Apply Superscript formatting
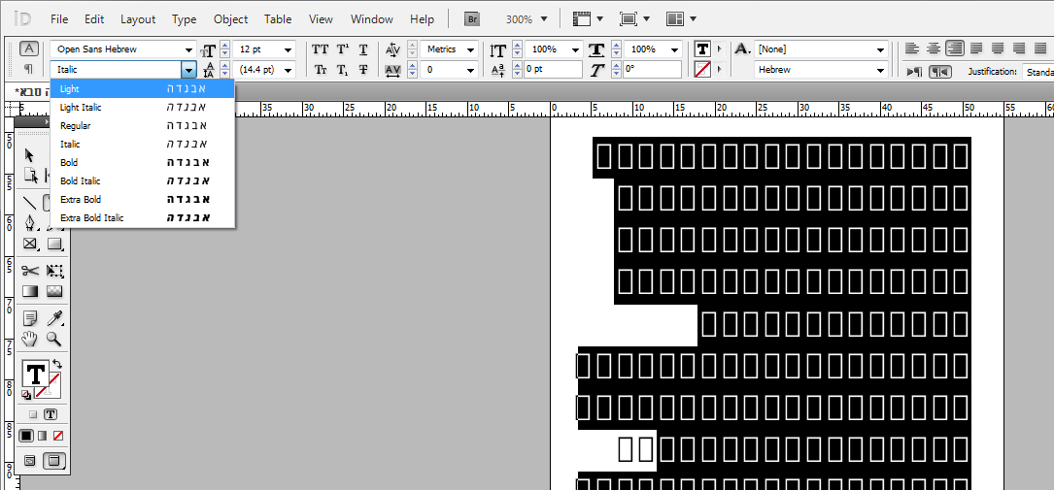 pyautogui.click(x=342, y=49)
